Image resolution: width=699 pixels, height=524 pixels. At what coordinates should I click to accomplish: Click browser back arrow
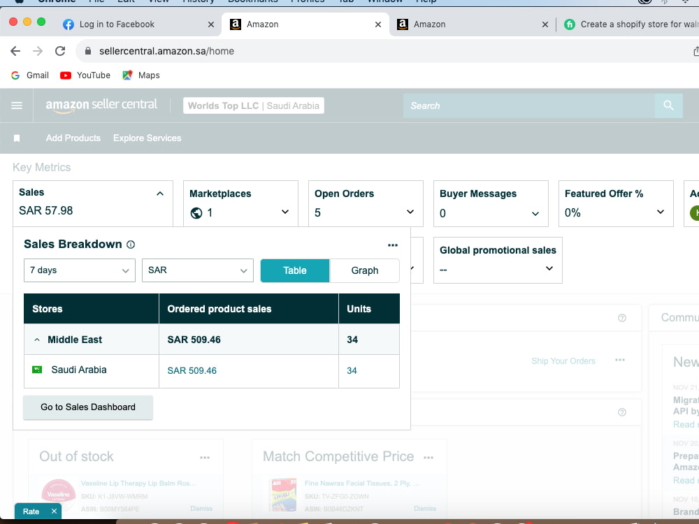tap(15, 51)
